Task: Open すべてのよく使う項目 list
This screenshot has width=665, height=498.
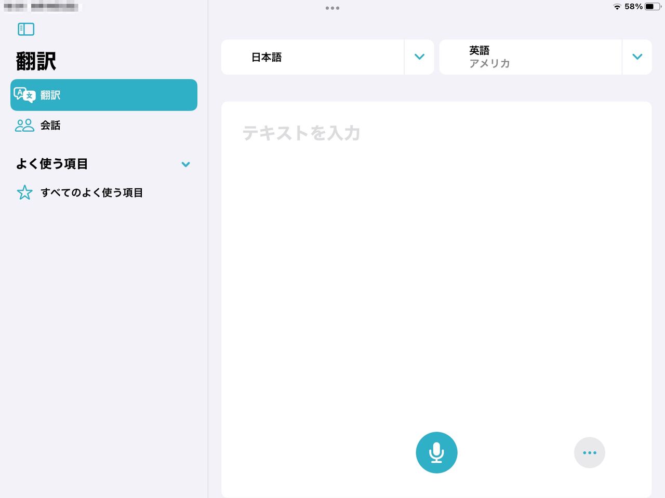Action: pyautogui.click(x=104, y=192)
